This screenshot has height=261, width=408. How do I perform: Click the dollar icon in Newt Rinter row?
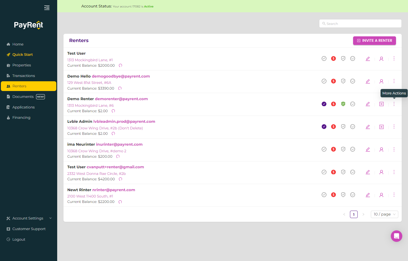[x=333, y=195]
